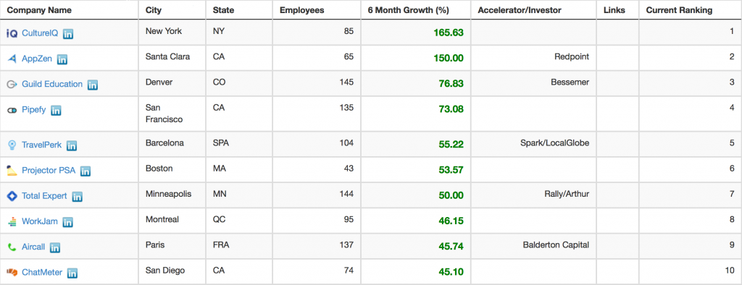Open the Guild Education company link
Viewport: 742px width, 285px height.
click(52, 84)
